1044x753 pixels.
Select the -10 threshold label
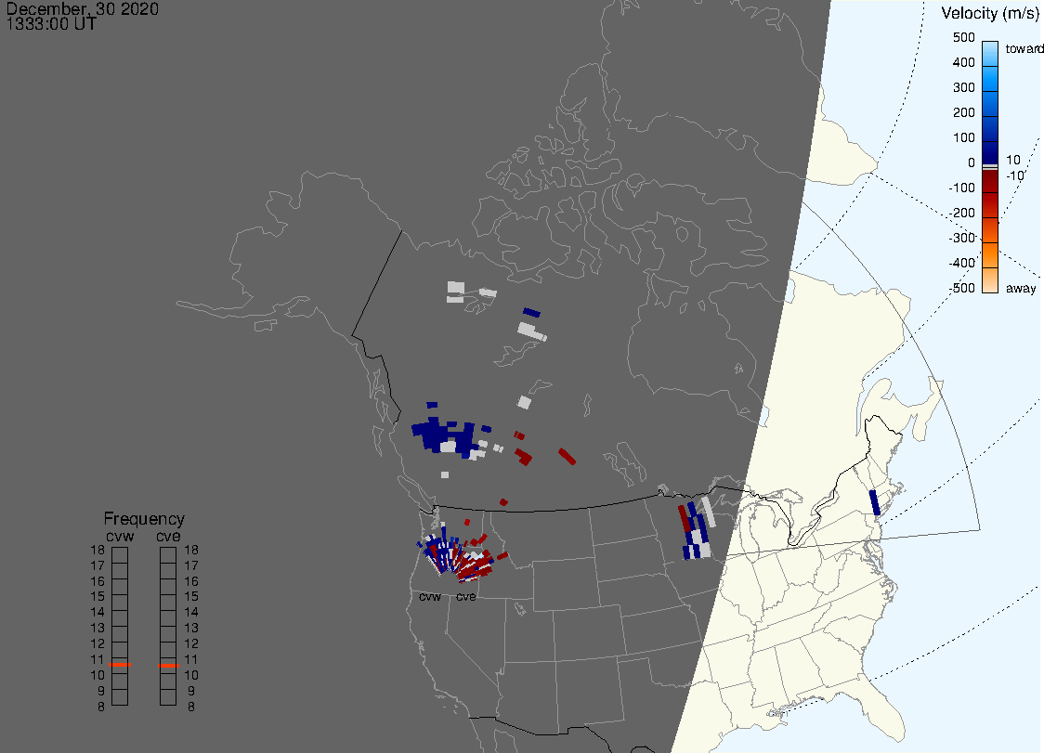(x=1014, y=175)
